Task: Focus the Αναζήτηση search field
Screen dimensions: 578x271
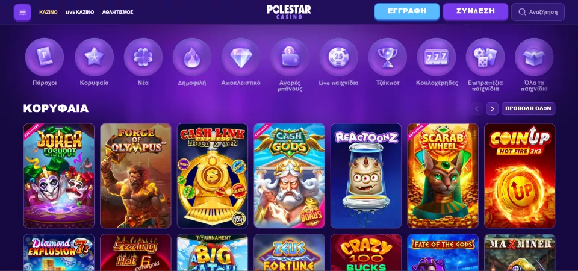Action: point(538,12)
